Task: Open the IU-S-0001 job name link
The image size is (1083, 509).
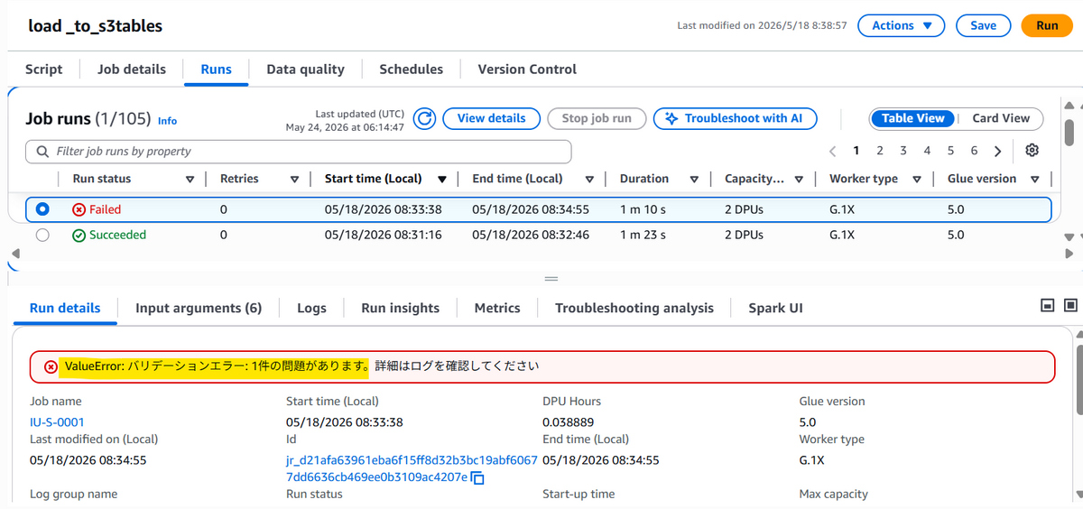Action: coord(58,421)
